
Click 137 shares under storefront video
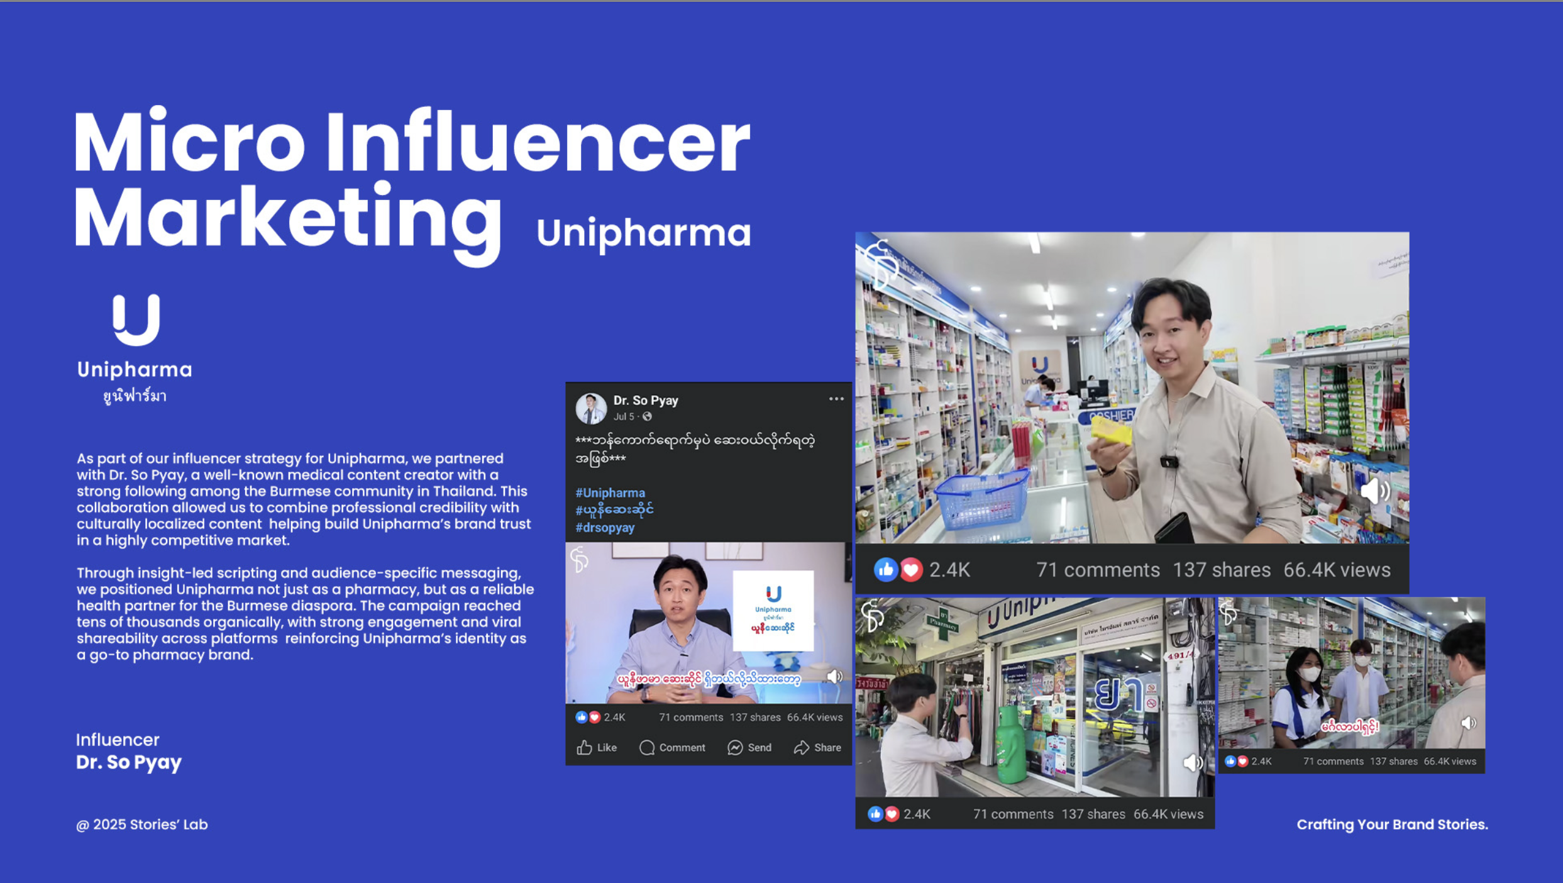tap(1093, 814)
